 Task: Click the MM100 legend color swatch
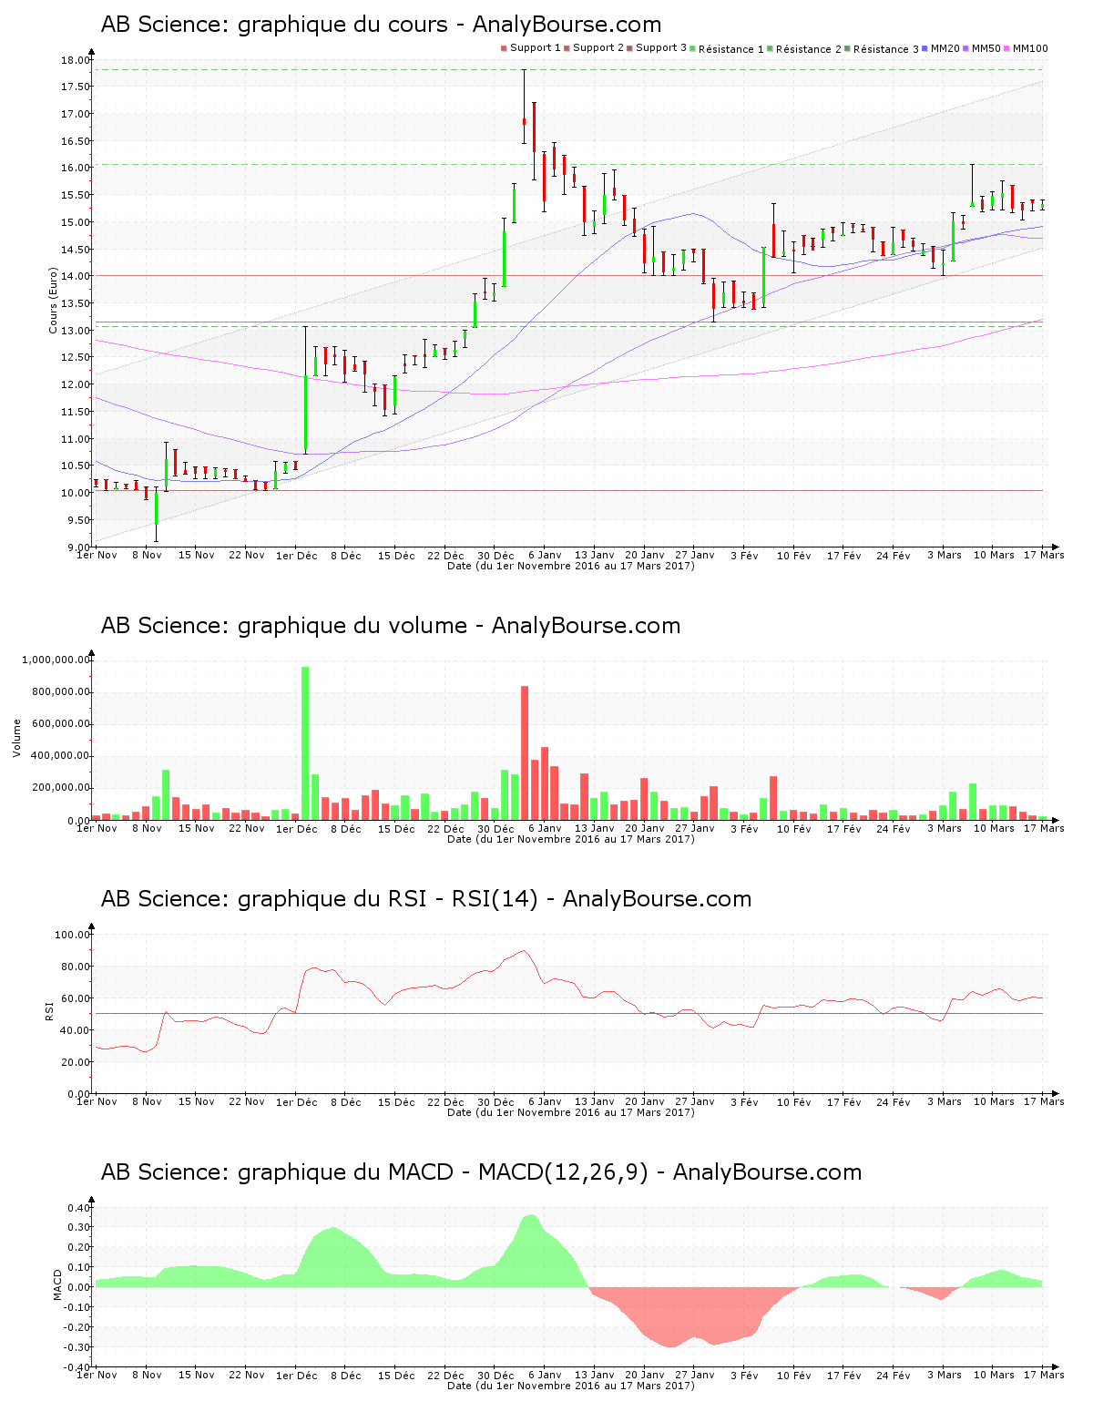1007,48
